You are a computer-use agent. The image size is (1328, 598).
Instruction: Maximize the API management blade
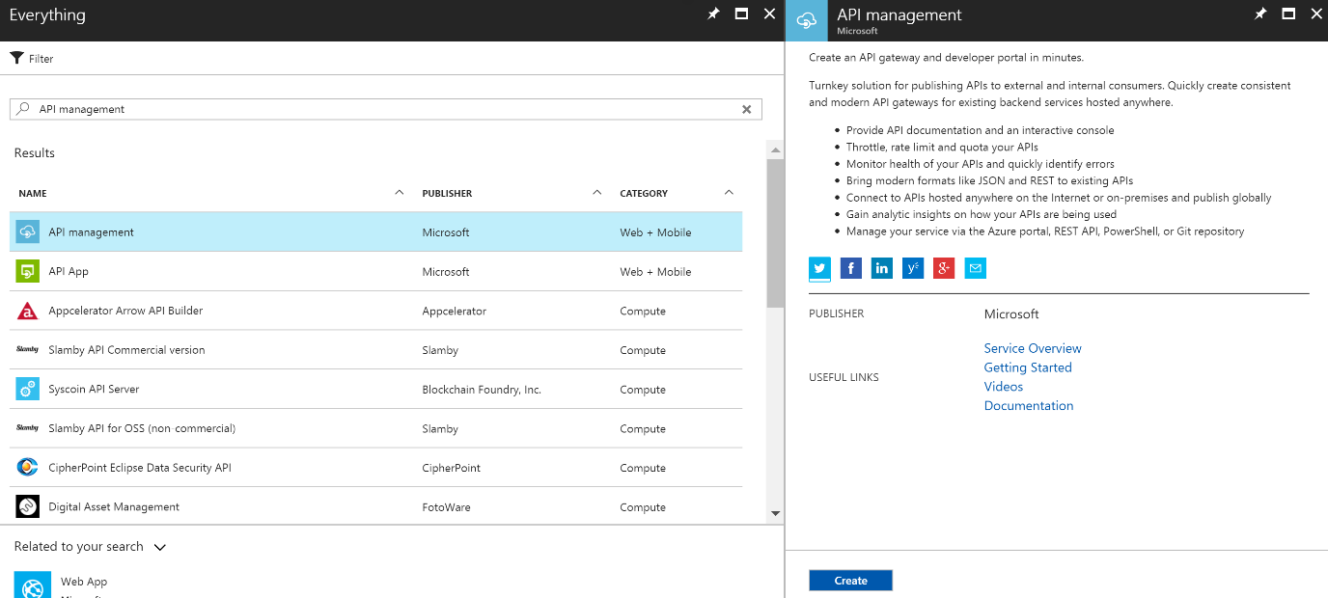point(1288,14)
